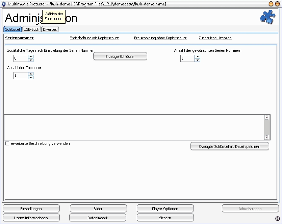Open the Diverses tab
Viewport: 282px width, 224px height.
coord(50,29)
